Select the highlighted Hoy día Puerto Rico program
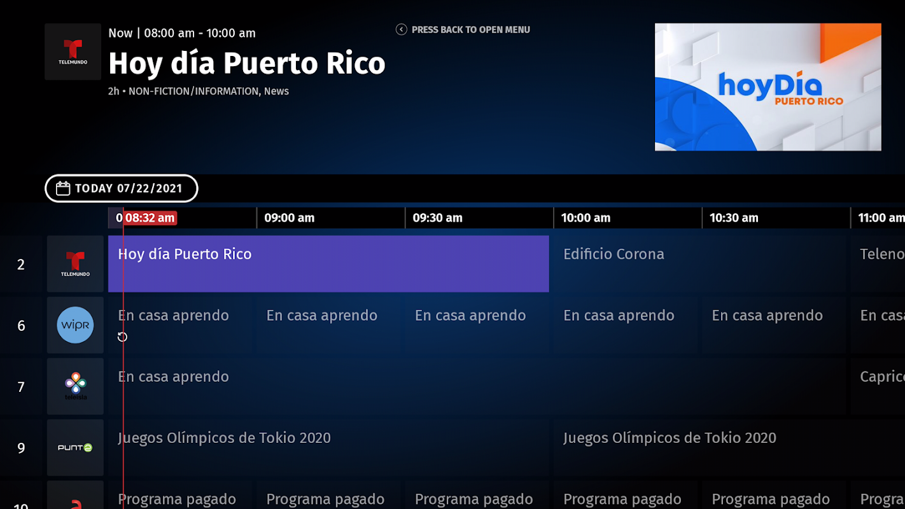 (x=328, y=264)
